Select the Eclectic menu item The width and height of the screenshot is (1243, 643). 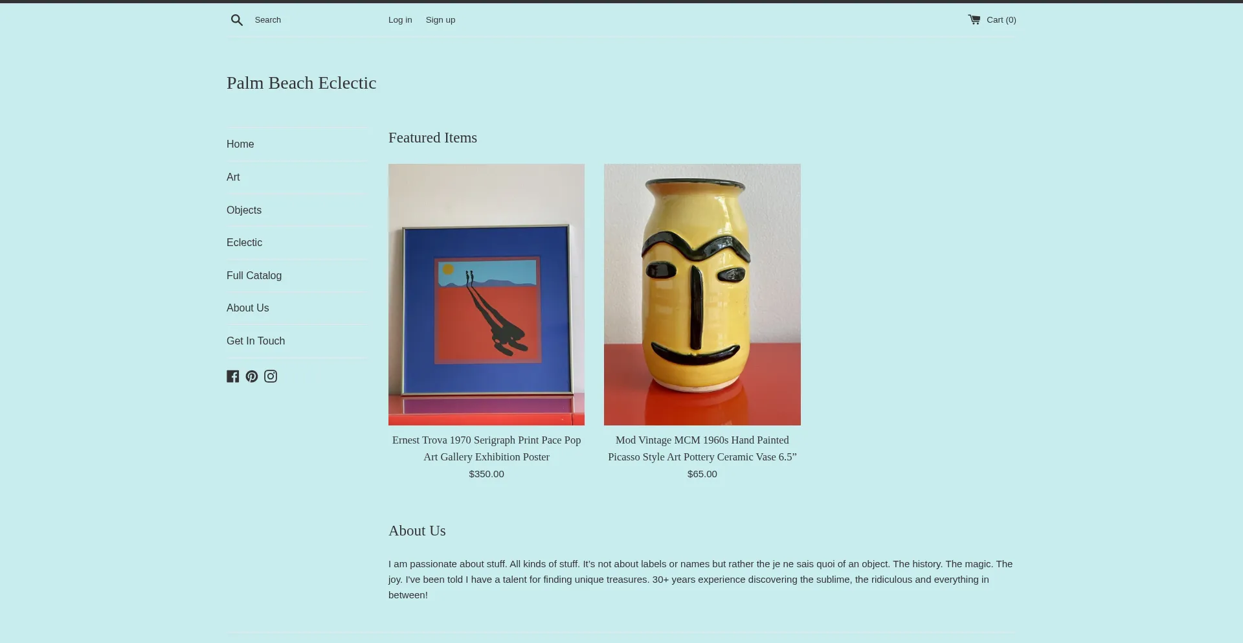(x=244, y=243)
